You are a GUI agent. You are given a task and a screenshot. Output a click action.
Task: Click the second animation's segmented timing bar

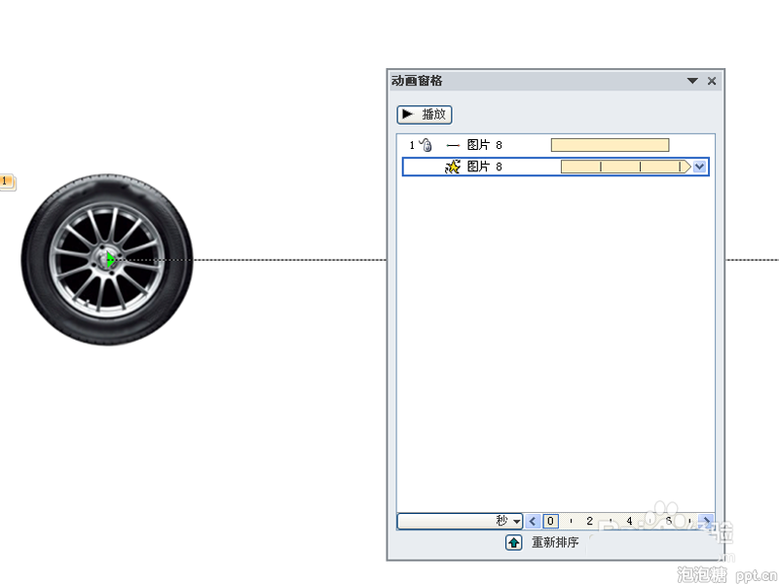coord(623,167)
